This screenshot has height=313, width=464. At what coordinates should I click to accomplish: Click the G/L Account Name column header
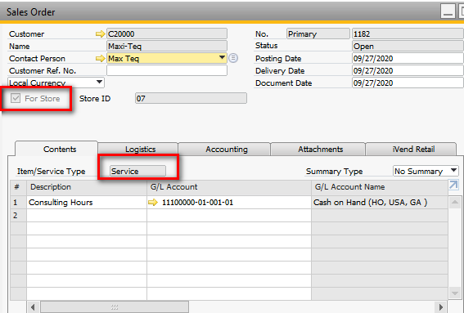click(x=380, y=187)
